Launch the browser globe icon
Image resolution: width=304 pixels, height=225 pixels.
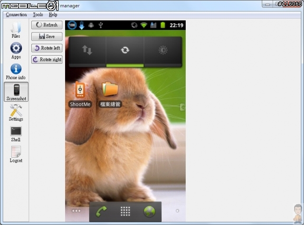149,212
